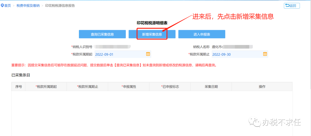Click the 操作 column header
311x136 pixels.
262,87
